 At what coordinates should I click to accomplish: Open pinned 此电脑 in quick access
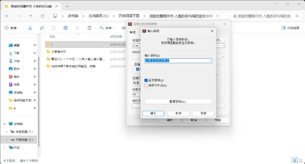pos(16,92)
